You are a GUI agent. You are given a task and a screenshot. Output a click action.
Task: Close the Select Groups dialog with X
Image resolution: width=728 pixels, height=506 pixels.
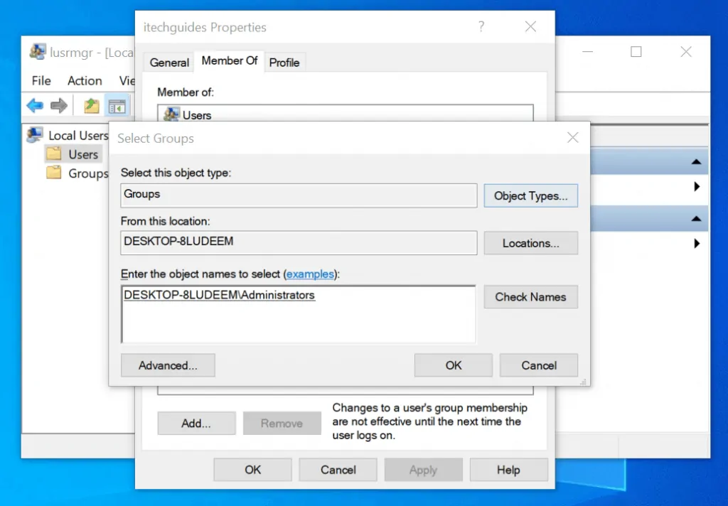coord(572,138)
